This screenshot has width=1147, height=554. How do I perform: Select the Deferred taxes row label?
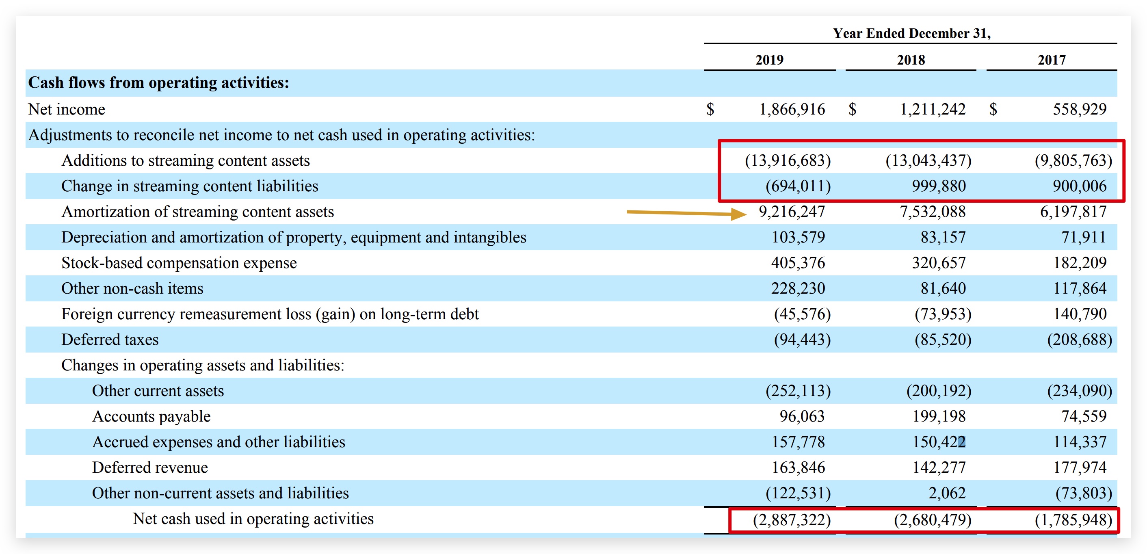coord(110,340)
